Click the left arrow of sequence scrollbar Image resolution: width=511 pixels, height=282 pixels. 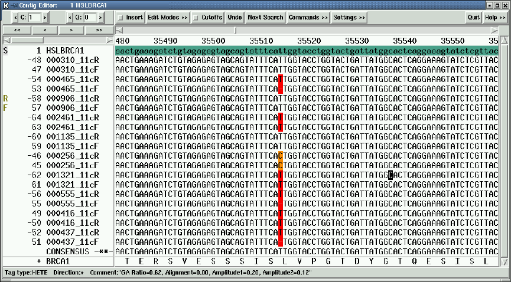pyautogui.click(x=119, y=30)
